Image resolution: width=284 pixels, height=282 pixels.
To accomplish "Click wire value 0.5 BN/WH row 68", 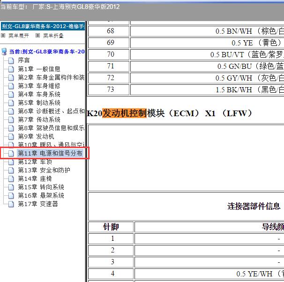I will 250,31.
